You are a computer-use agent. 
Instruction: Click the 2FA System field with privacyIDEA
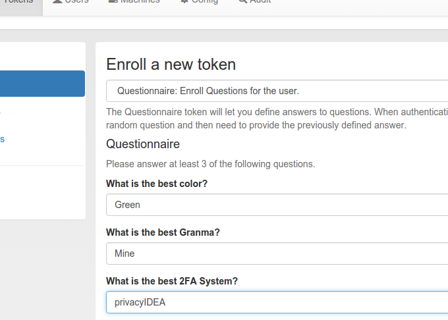pyautogui.click(x=277, y=302)
